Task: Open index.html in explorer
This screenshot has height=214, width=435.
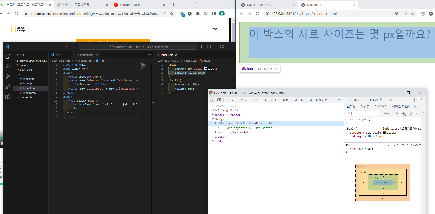Action: (28, 97)
